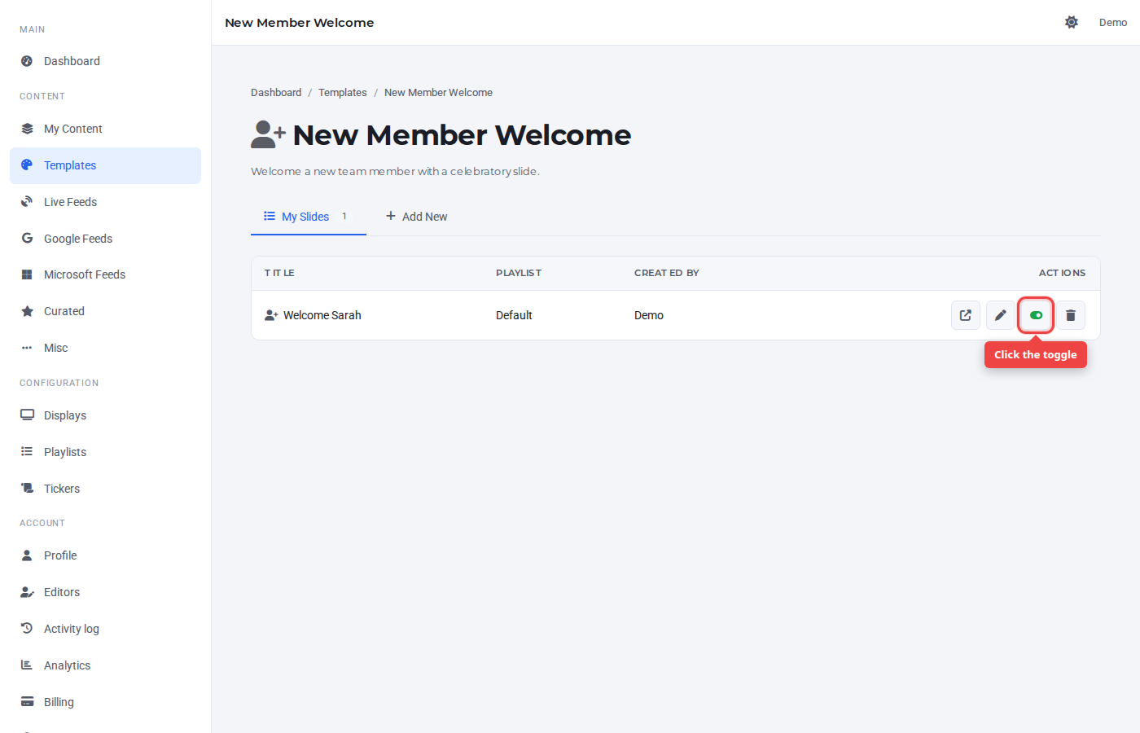Delete Welcome Sarah with trash icon
Viewport: 1140px width, 733px height.
coord(1071,315)
